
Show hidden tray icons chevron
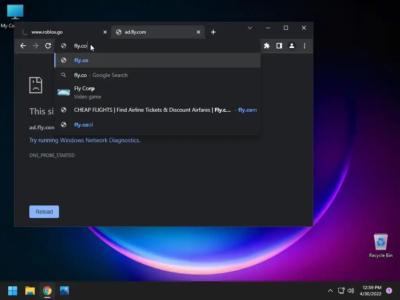click(x=330, y=291)
